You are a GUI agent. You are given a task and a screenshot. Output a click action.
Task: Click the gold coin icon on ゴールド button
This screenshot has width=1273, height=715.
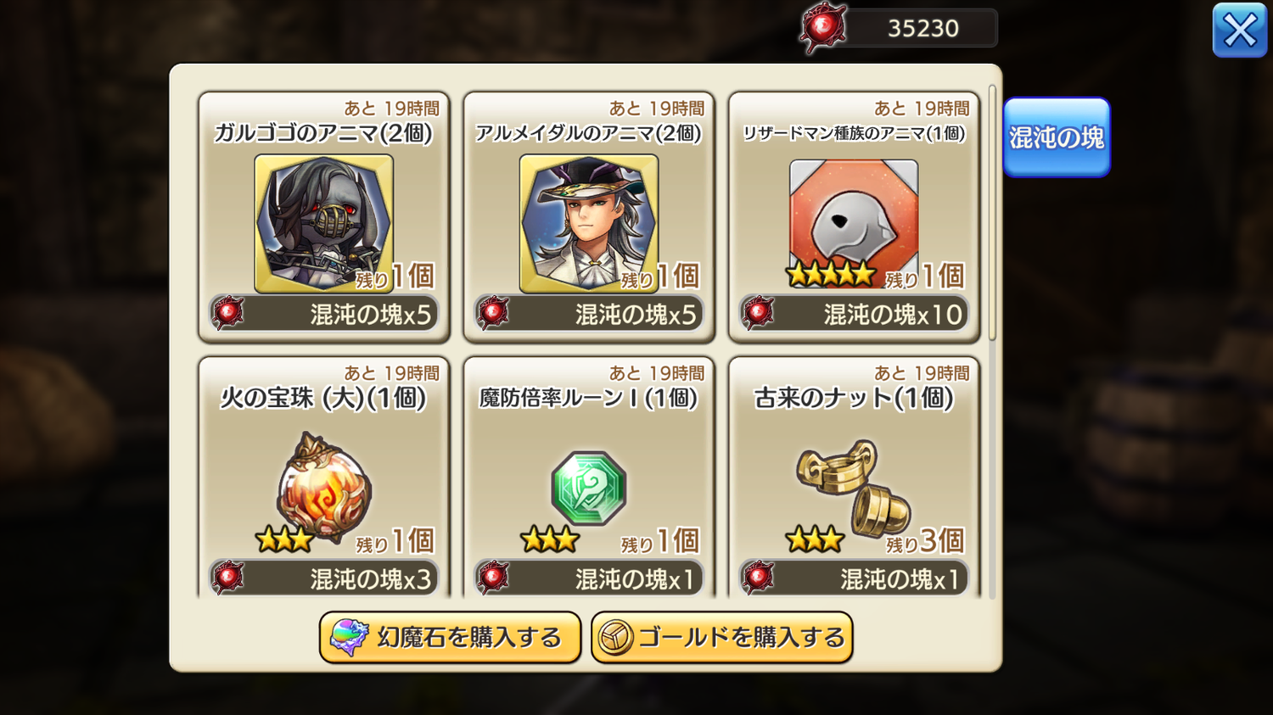(x=615, y=638)
